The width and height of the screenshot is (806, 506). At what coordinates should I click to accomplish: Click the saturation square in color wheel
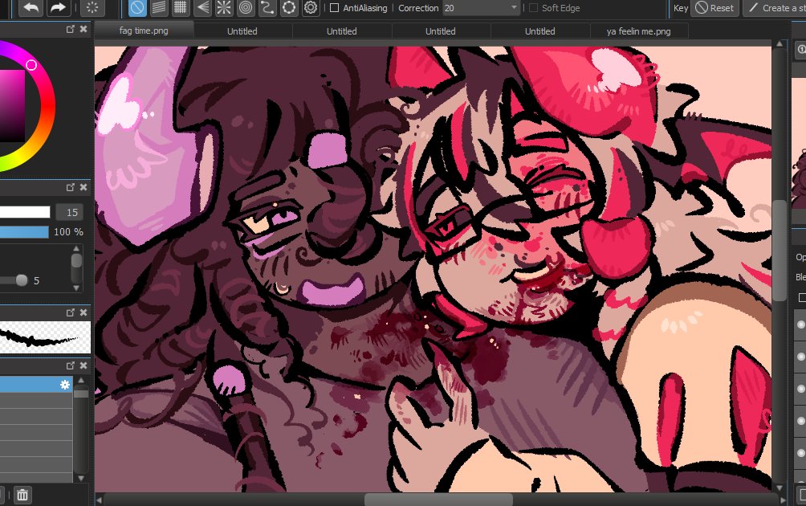pyautogui.click(x=12, y=105)
